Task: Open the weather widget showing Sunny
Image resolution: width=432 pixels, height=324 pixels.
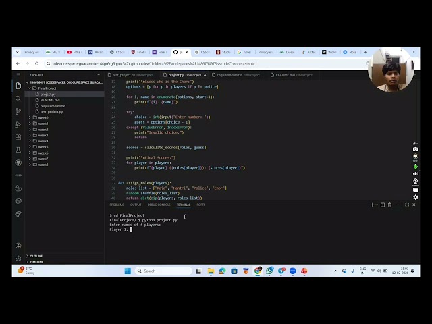Action: [26, 270]
